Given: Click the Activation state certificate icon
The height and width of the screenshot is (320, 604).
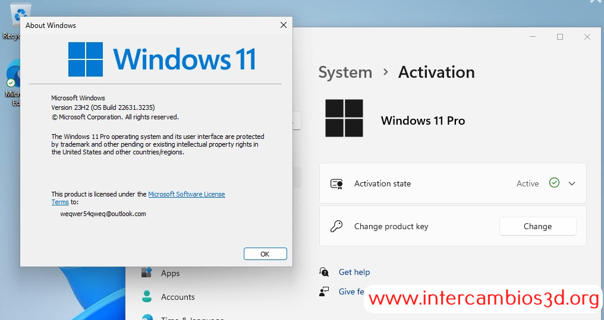Looking at the screenshot, I should pyautogui.click(x=336, y=184).
